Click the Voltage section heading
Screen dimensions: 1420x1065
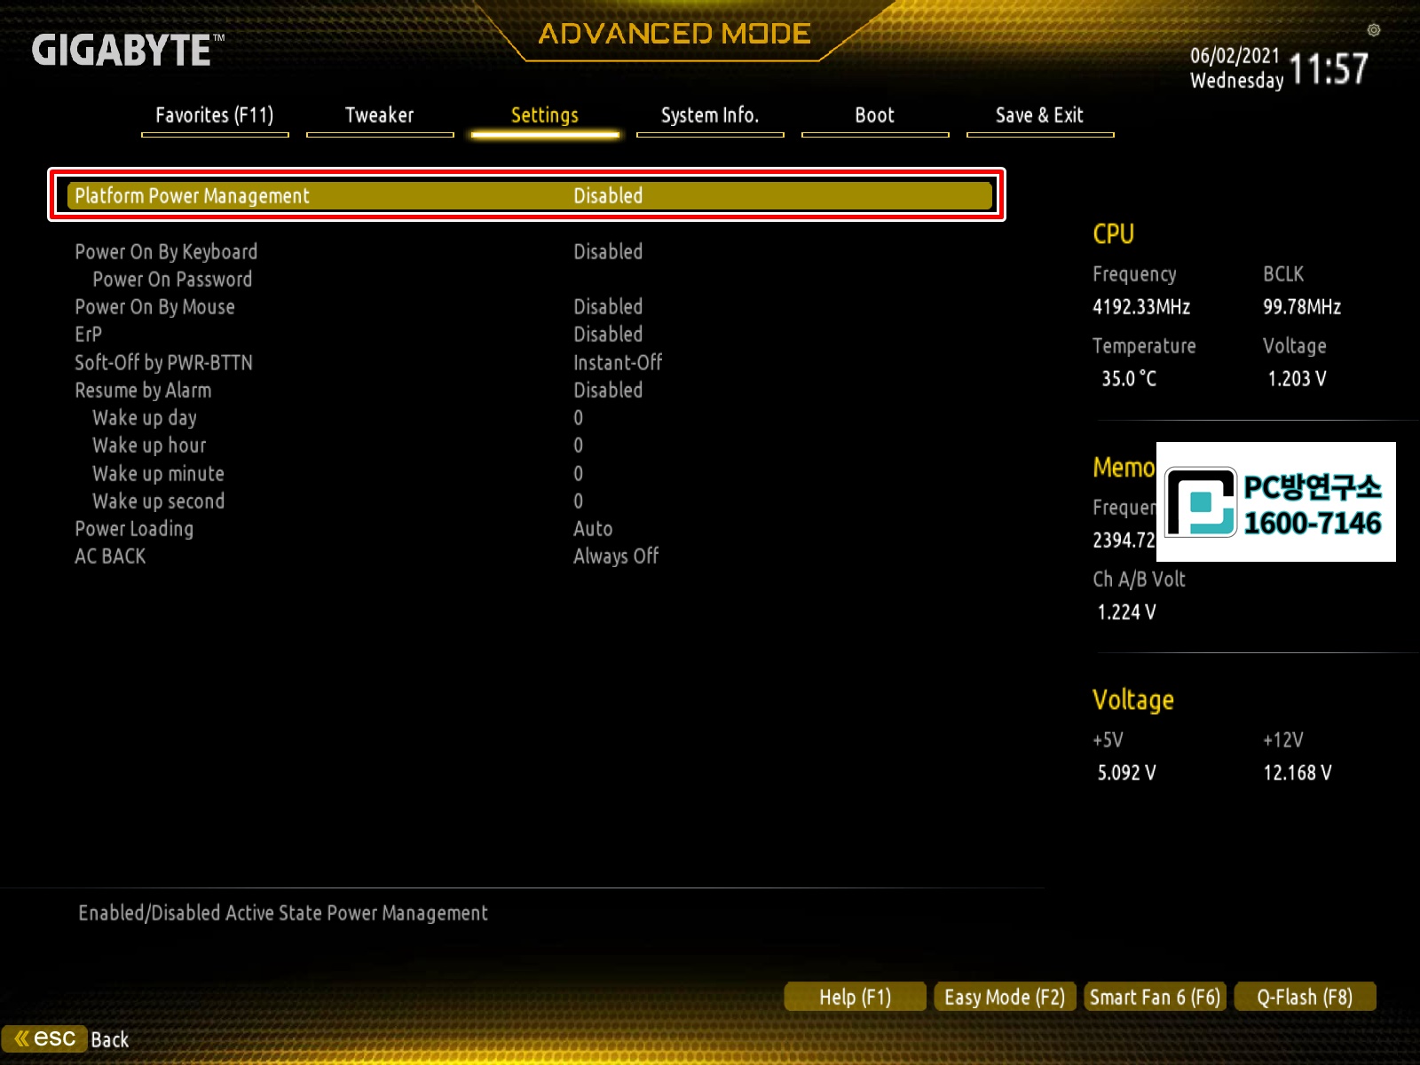pos(1133,700)
